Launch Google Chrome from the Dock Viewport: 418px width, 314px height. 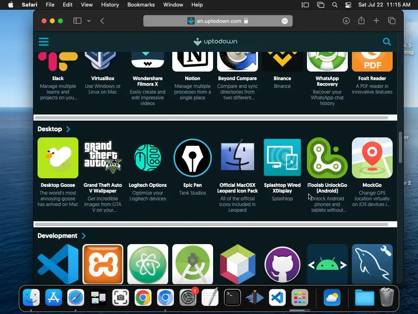click(143, 298)
